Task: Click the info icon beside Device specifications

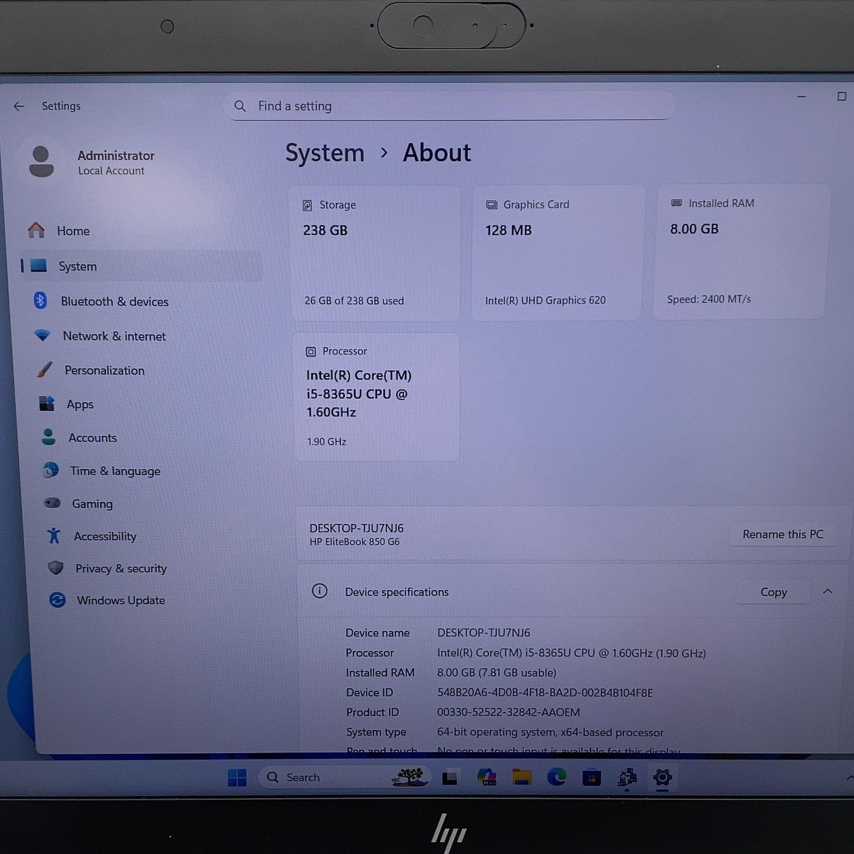Action: tap(319, 591)
